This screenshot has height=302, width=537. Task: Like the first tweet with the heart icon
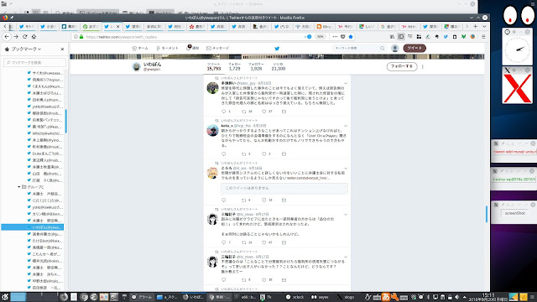click(264, 112)
